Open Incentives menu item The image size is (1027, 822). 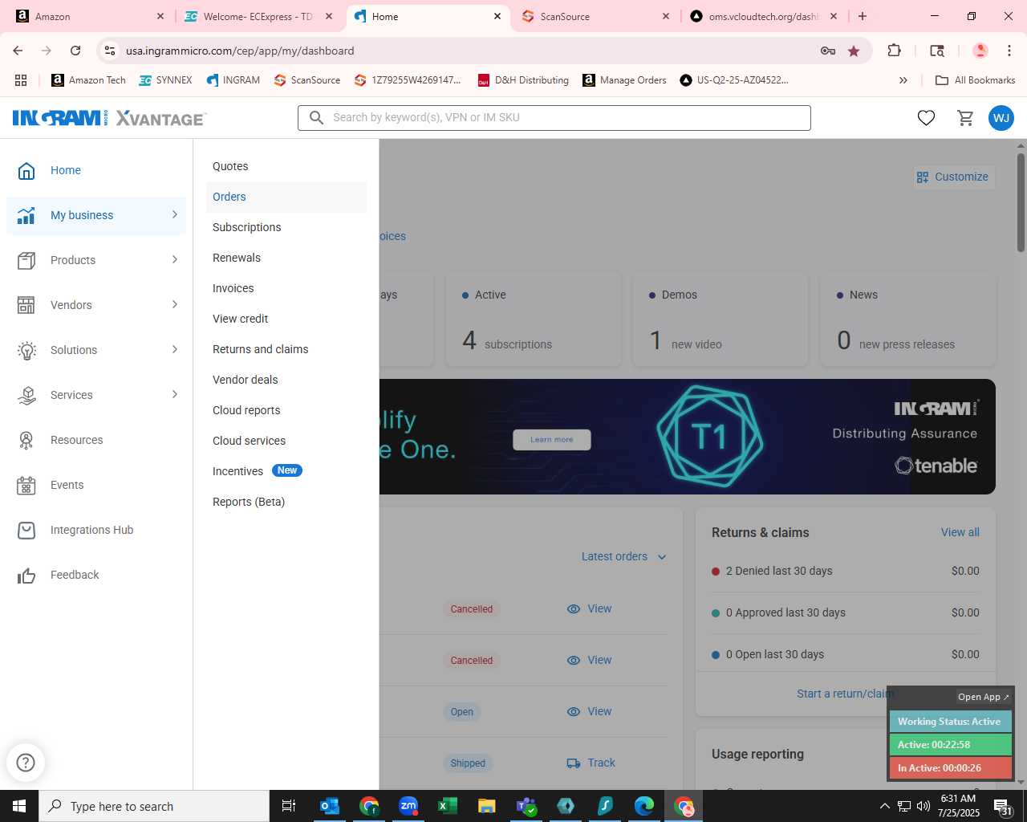click(x=286, y=471)
